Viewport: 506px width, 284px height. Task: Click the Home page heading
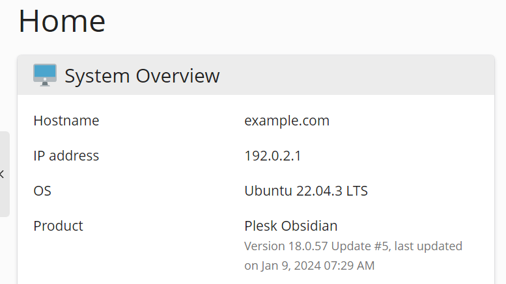point(62,21)
